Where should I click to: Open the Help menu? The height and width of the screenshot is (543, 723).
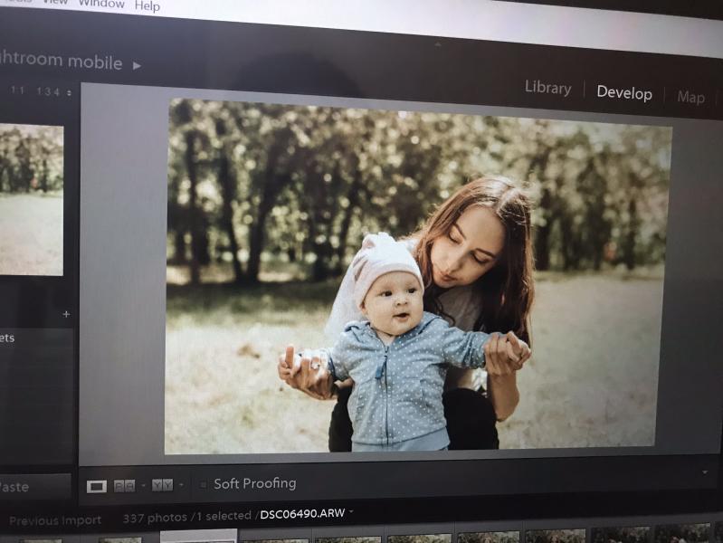[147, 6]
